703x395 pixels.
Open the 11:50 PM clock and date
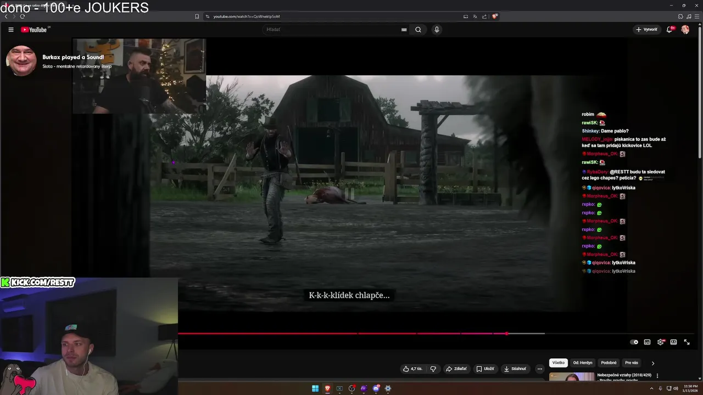click(690, 388)
